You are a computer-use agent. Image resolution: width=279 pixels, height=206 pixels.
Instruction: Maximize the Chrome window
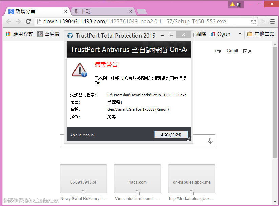pyautogui.click(x=260, y=4)
